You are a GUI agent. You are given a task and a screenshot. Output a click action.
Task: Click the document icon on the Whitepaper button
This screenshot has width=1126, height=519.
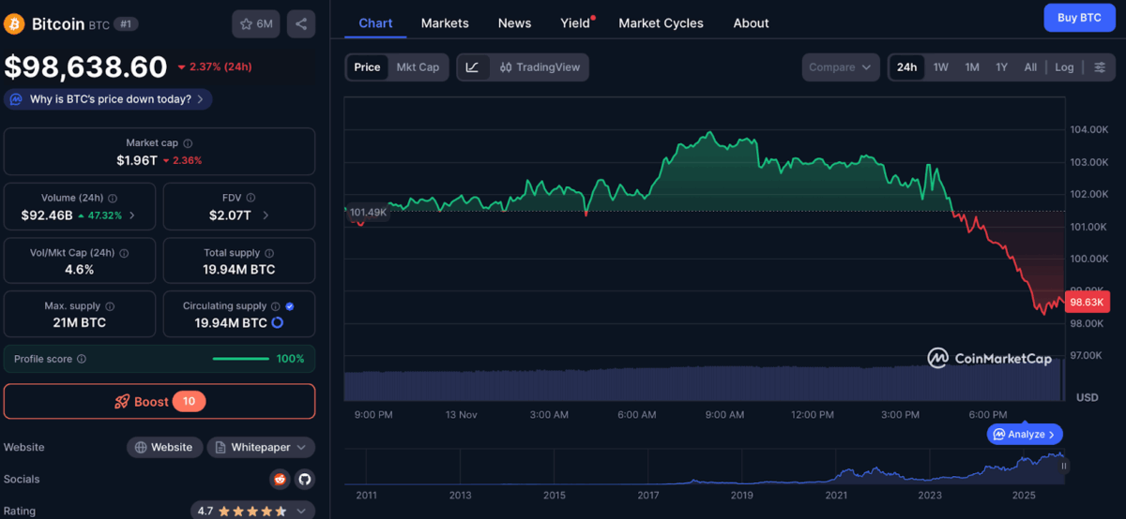pos(221,448)
